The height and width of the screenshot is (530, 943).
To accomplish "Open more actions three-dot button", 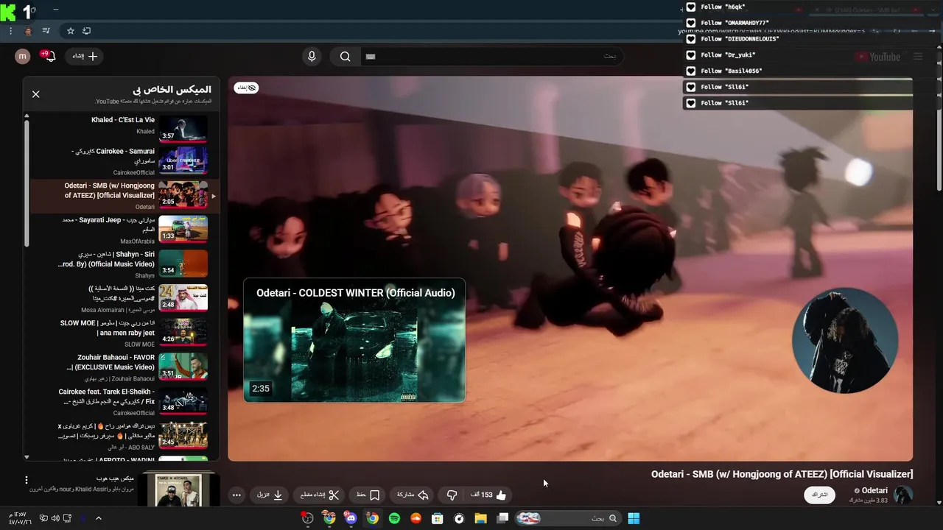I will (236, 495).
